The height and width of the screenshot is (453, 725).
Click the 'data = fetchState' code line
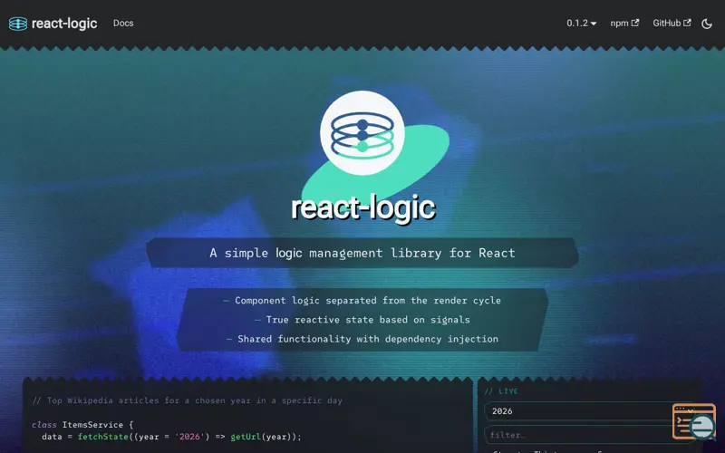tap(171, 437)
